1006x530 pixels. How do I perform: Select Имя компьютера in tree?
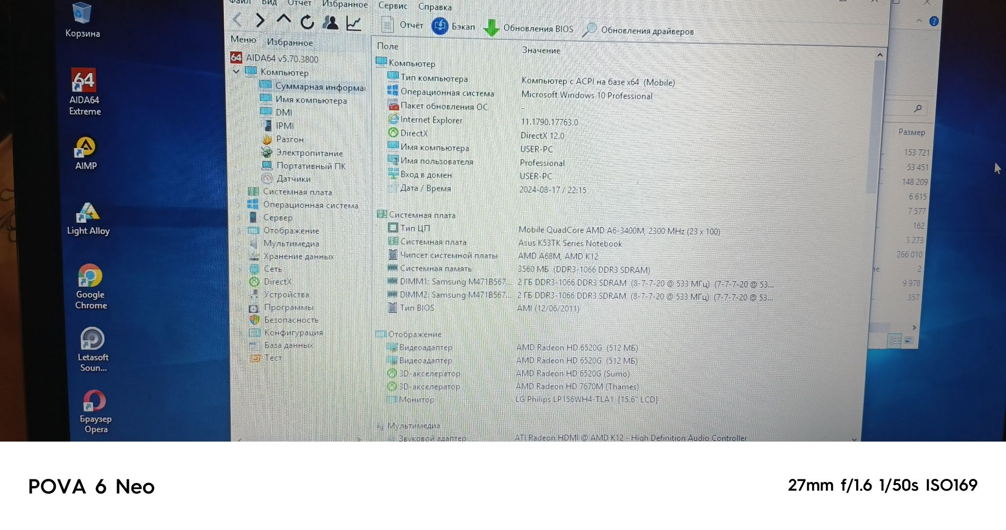click(x=304, y=100)
